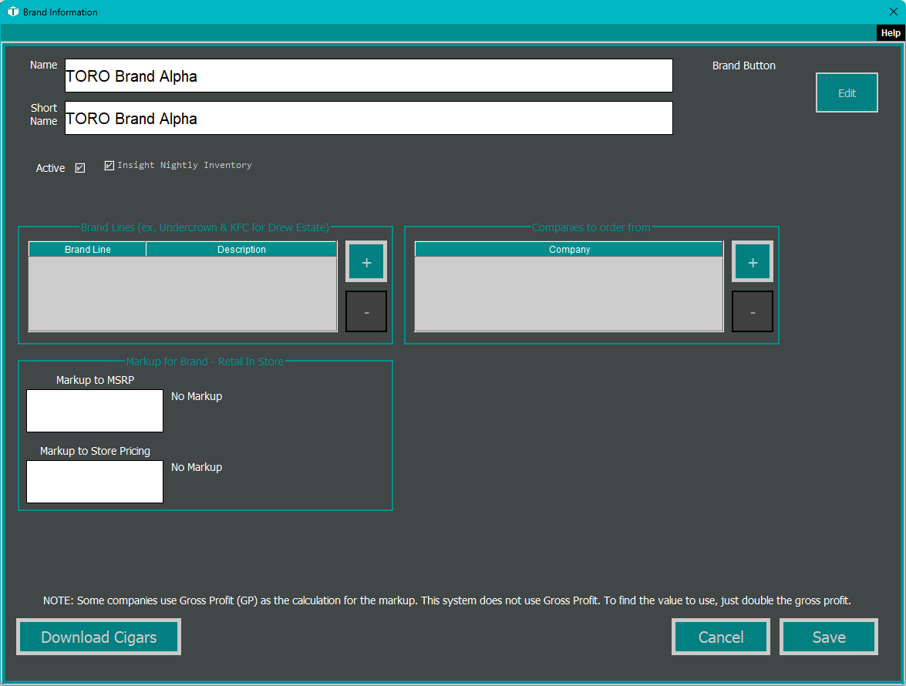
Task: Click the Brand Button label
Action: coord(743,66)
